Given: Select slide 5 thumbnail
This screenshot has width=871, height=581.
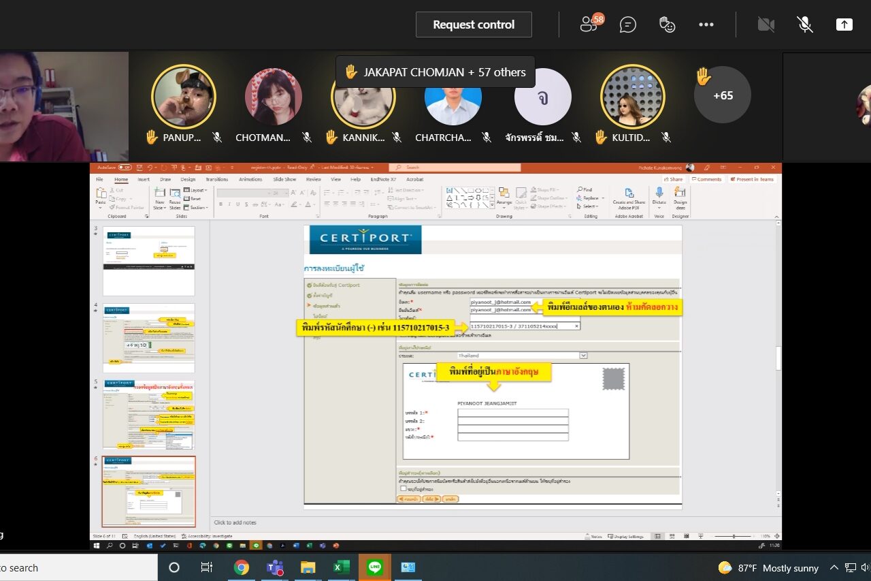Looking at the screenshot, I should [x=149, y=415].
